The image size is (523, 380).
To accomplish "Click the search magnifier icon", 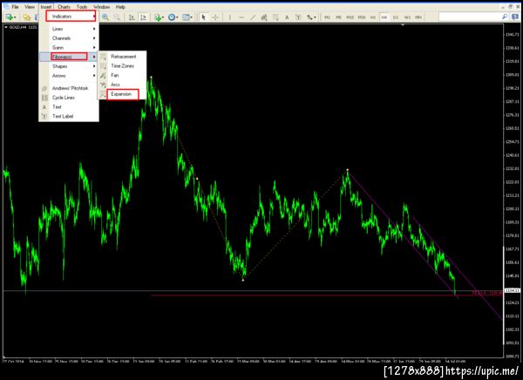I will (x=505, y=17).
